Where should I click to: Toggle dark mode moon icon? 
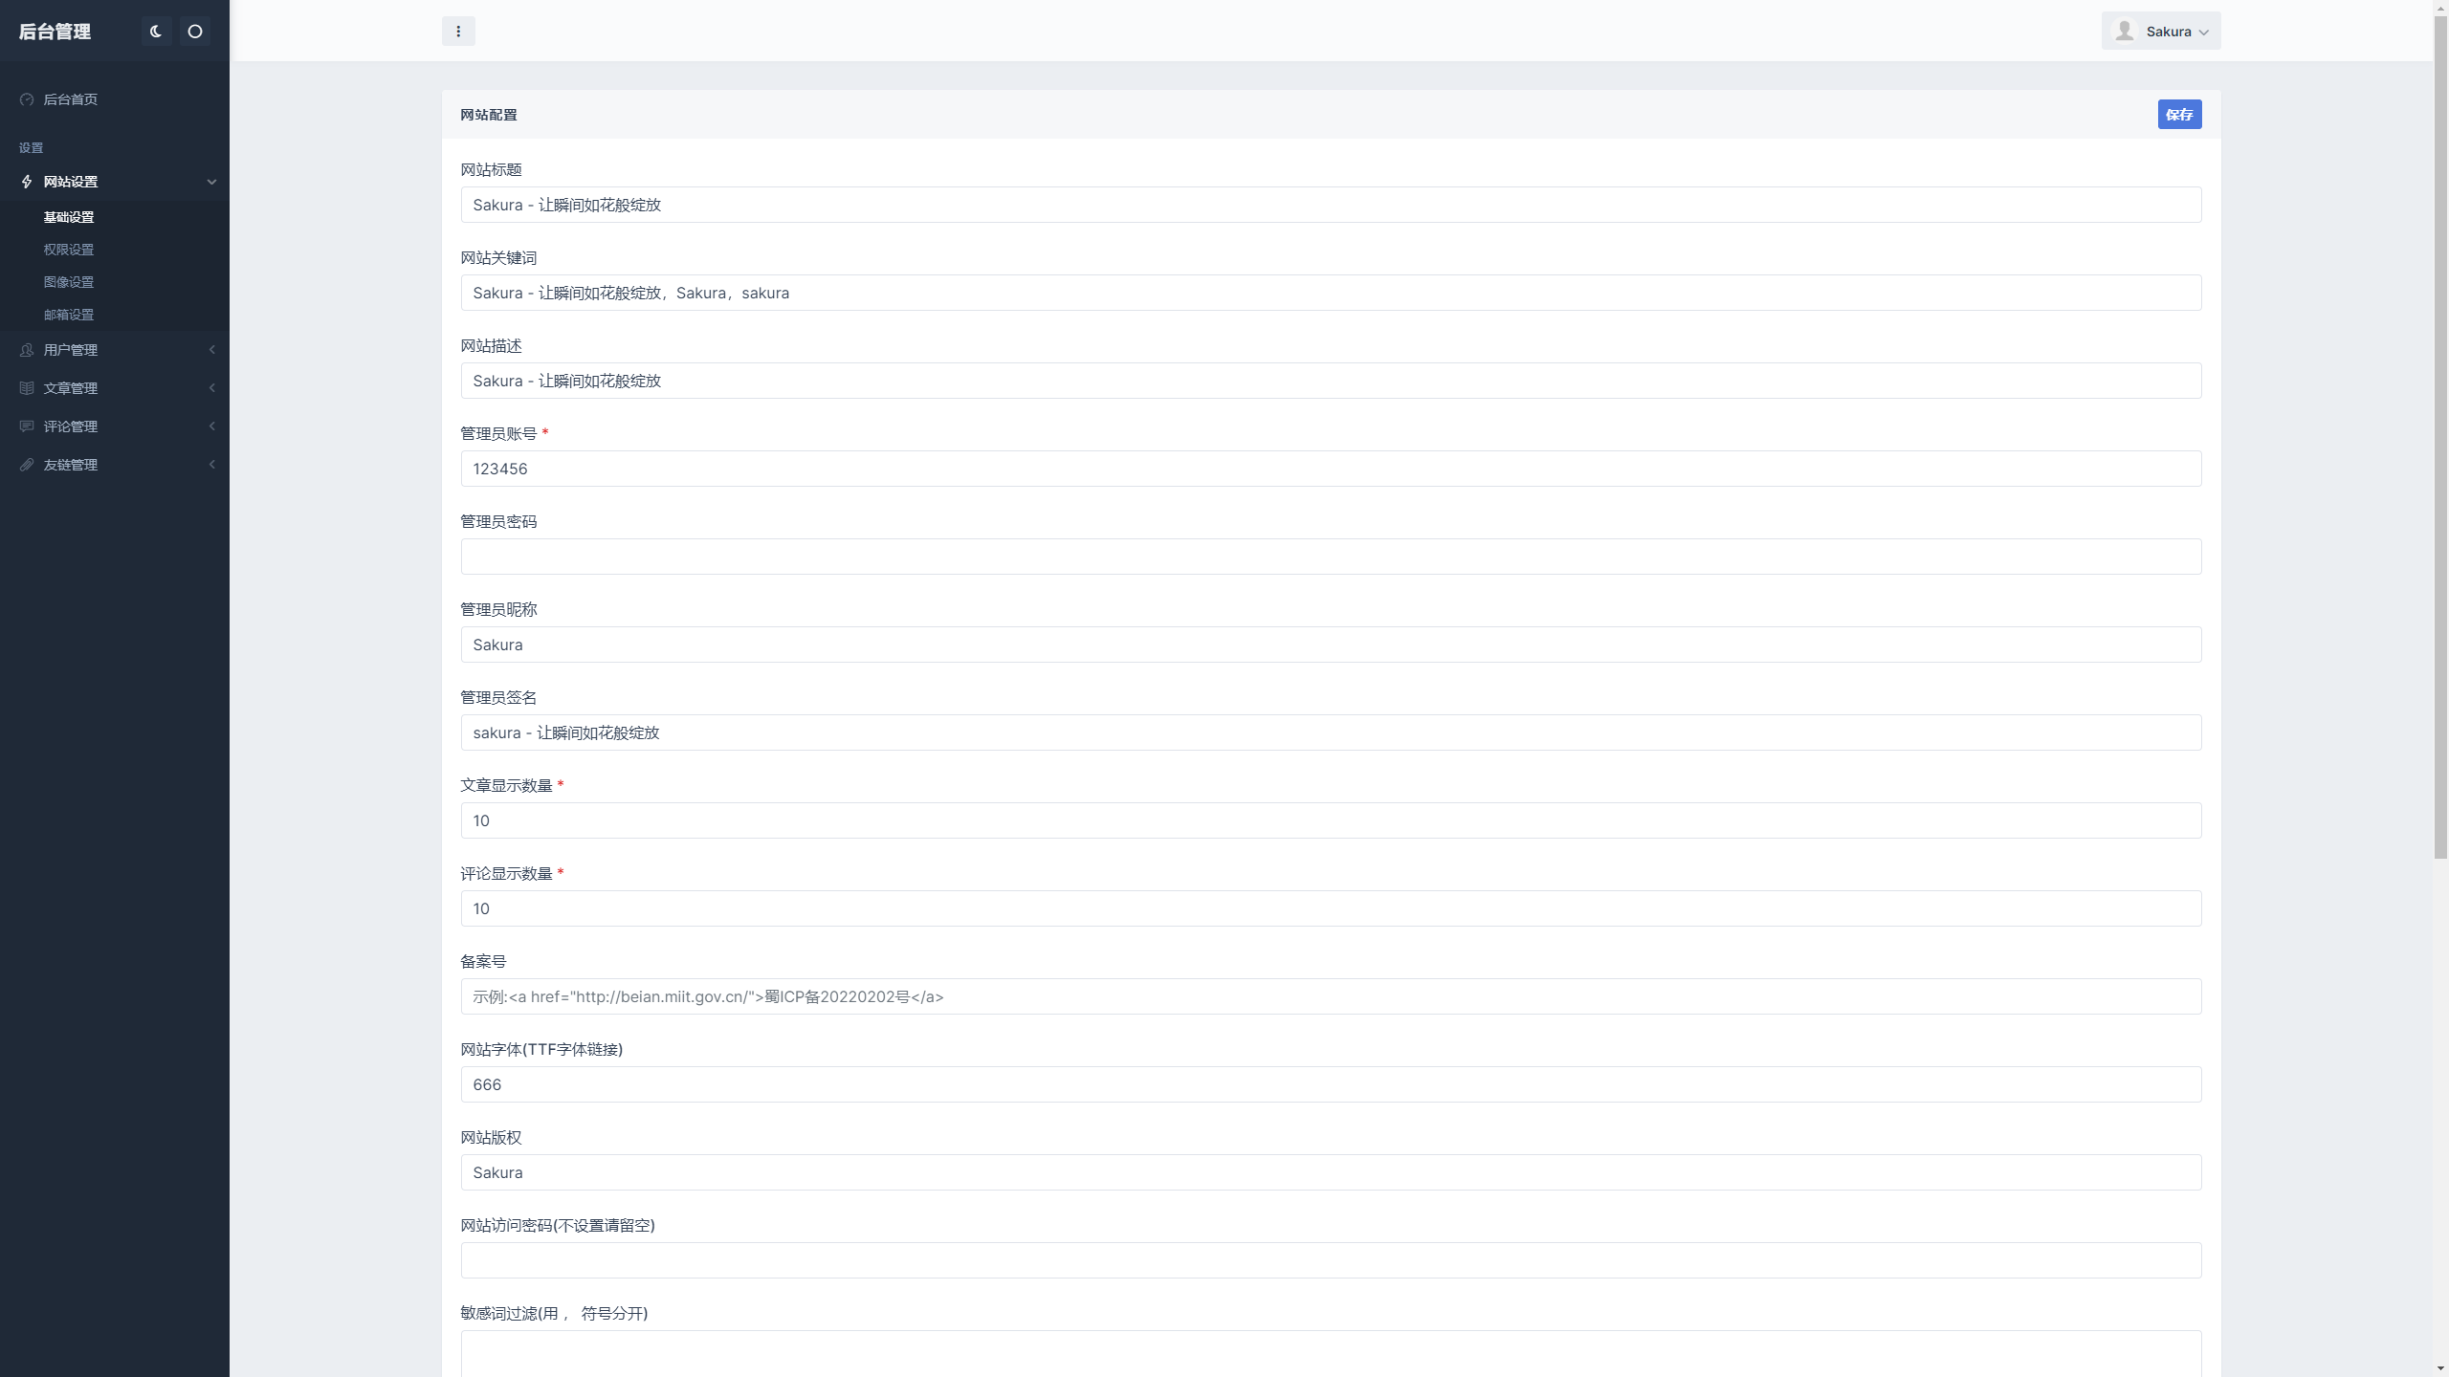coord(156,32)
